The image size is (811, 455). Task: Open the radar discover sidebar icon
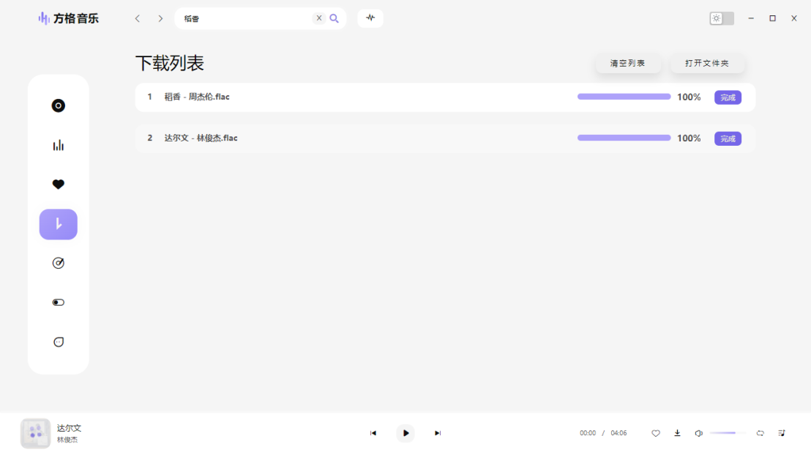59,263
